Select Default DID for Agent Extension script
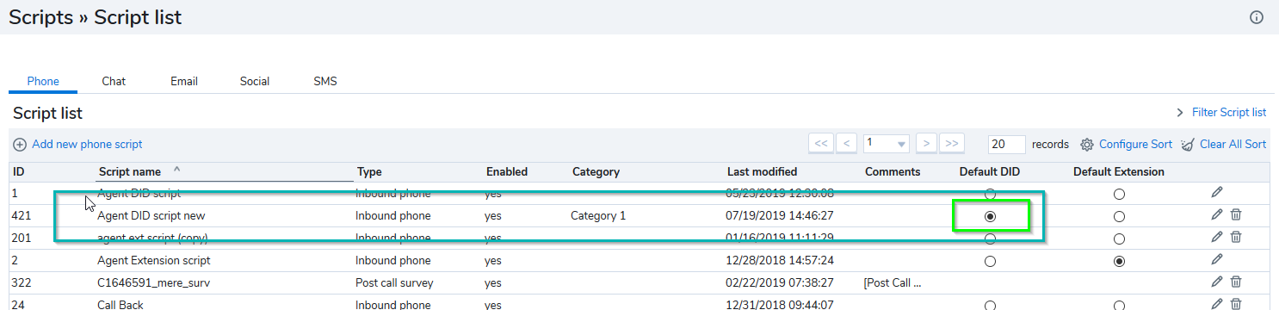The image size is (1279, 310). 990,261
